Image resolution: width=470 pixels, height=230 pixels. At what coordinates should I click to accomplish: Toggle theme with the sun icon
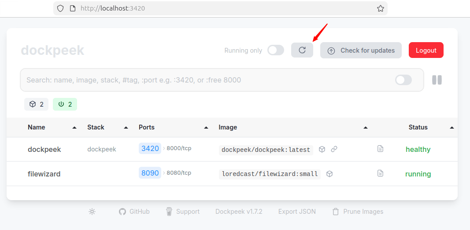point(92,212)
